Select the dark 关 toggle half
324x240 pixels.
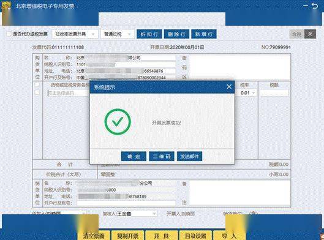(x=310, y=34)
